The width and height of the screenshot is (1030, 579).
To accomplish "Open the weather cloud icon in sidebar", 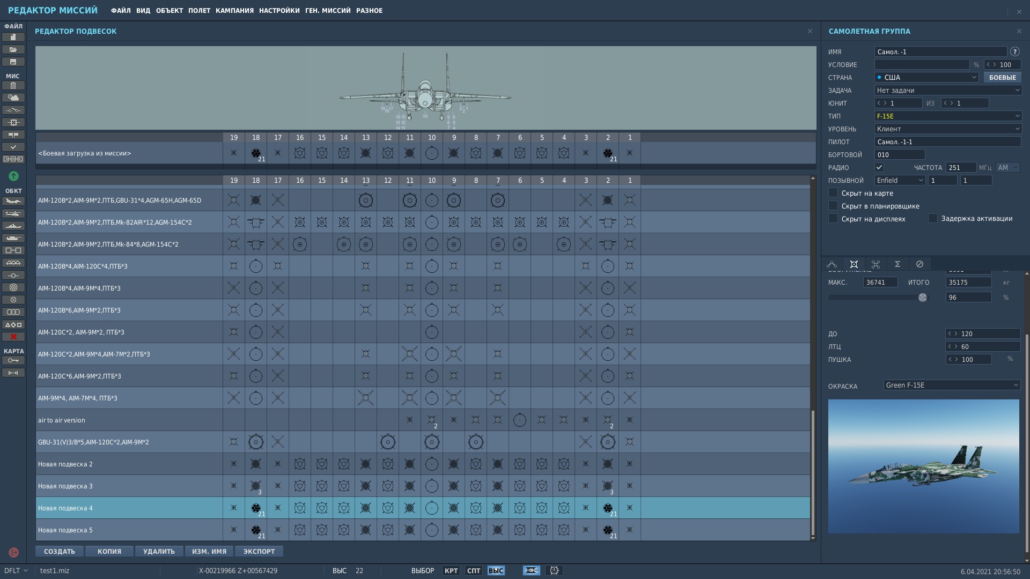I will click(13, 98).
